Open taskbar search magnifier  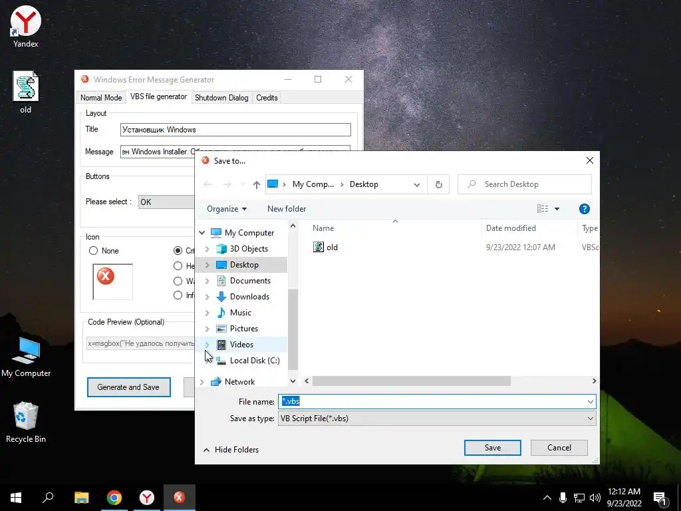point(48,498)
